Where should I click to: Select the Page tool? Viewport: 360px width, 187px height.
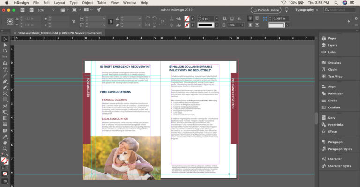click(5, 51)
